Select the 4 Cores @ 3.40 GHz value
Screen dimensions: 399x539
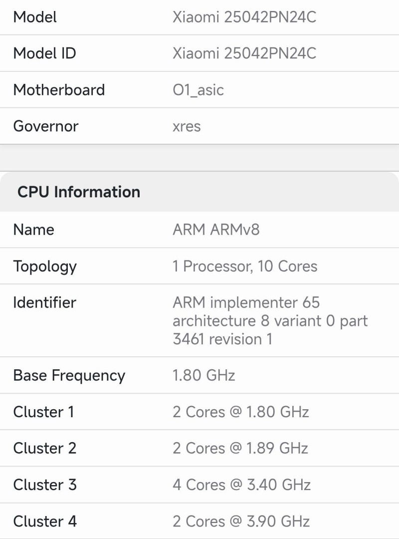(241, 485)
